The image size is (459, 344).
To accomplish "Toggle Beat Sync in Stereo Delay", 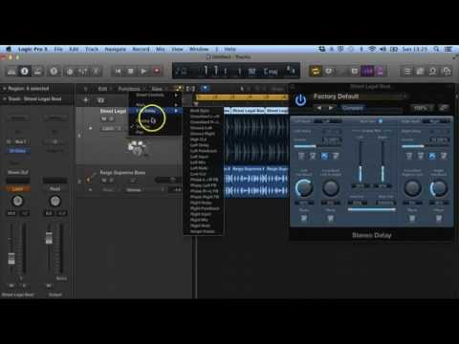I will [x=381, y=121].
